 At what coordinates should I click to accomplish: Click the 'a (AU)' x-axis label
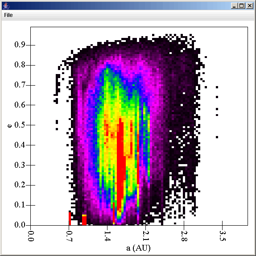click(138, 248)
